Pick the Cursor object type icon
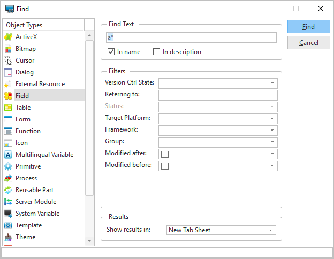This screenshot has width=334, height=259. [8, 60]
